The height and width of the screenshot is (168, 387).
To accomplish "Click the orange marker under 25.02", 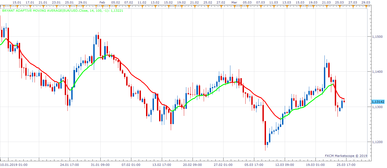I will pos(208,6).
